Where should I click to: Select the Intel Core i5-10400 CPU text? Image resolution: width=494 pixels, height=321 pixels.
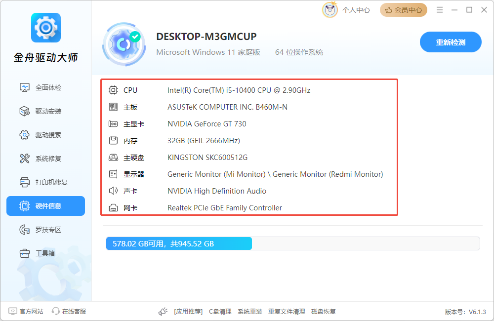point(239,90)
